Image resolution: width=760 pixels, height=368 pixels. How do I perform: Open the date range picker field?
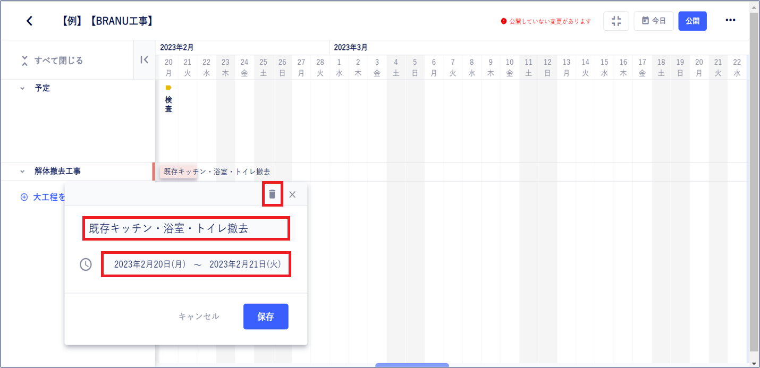[x=196, y=264]
